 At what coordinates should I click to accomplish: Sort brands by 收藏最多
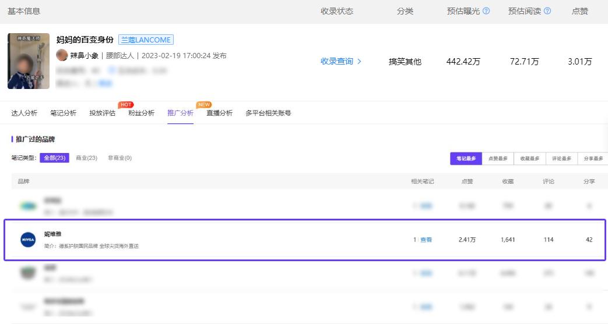529,159
